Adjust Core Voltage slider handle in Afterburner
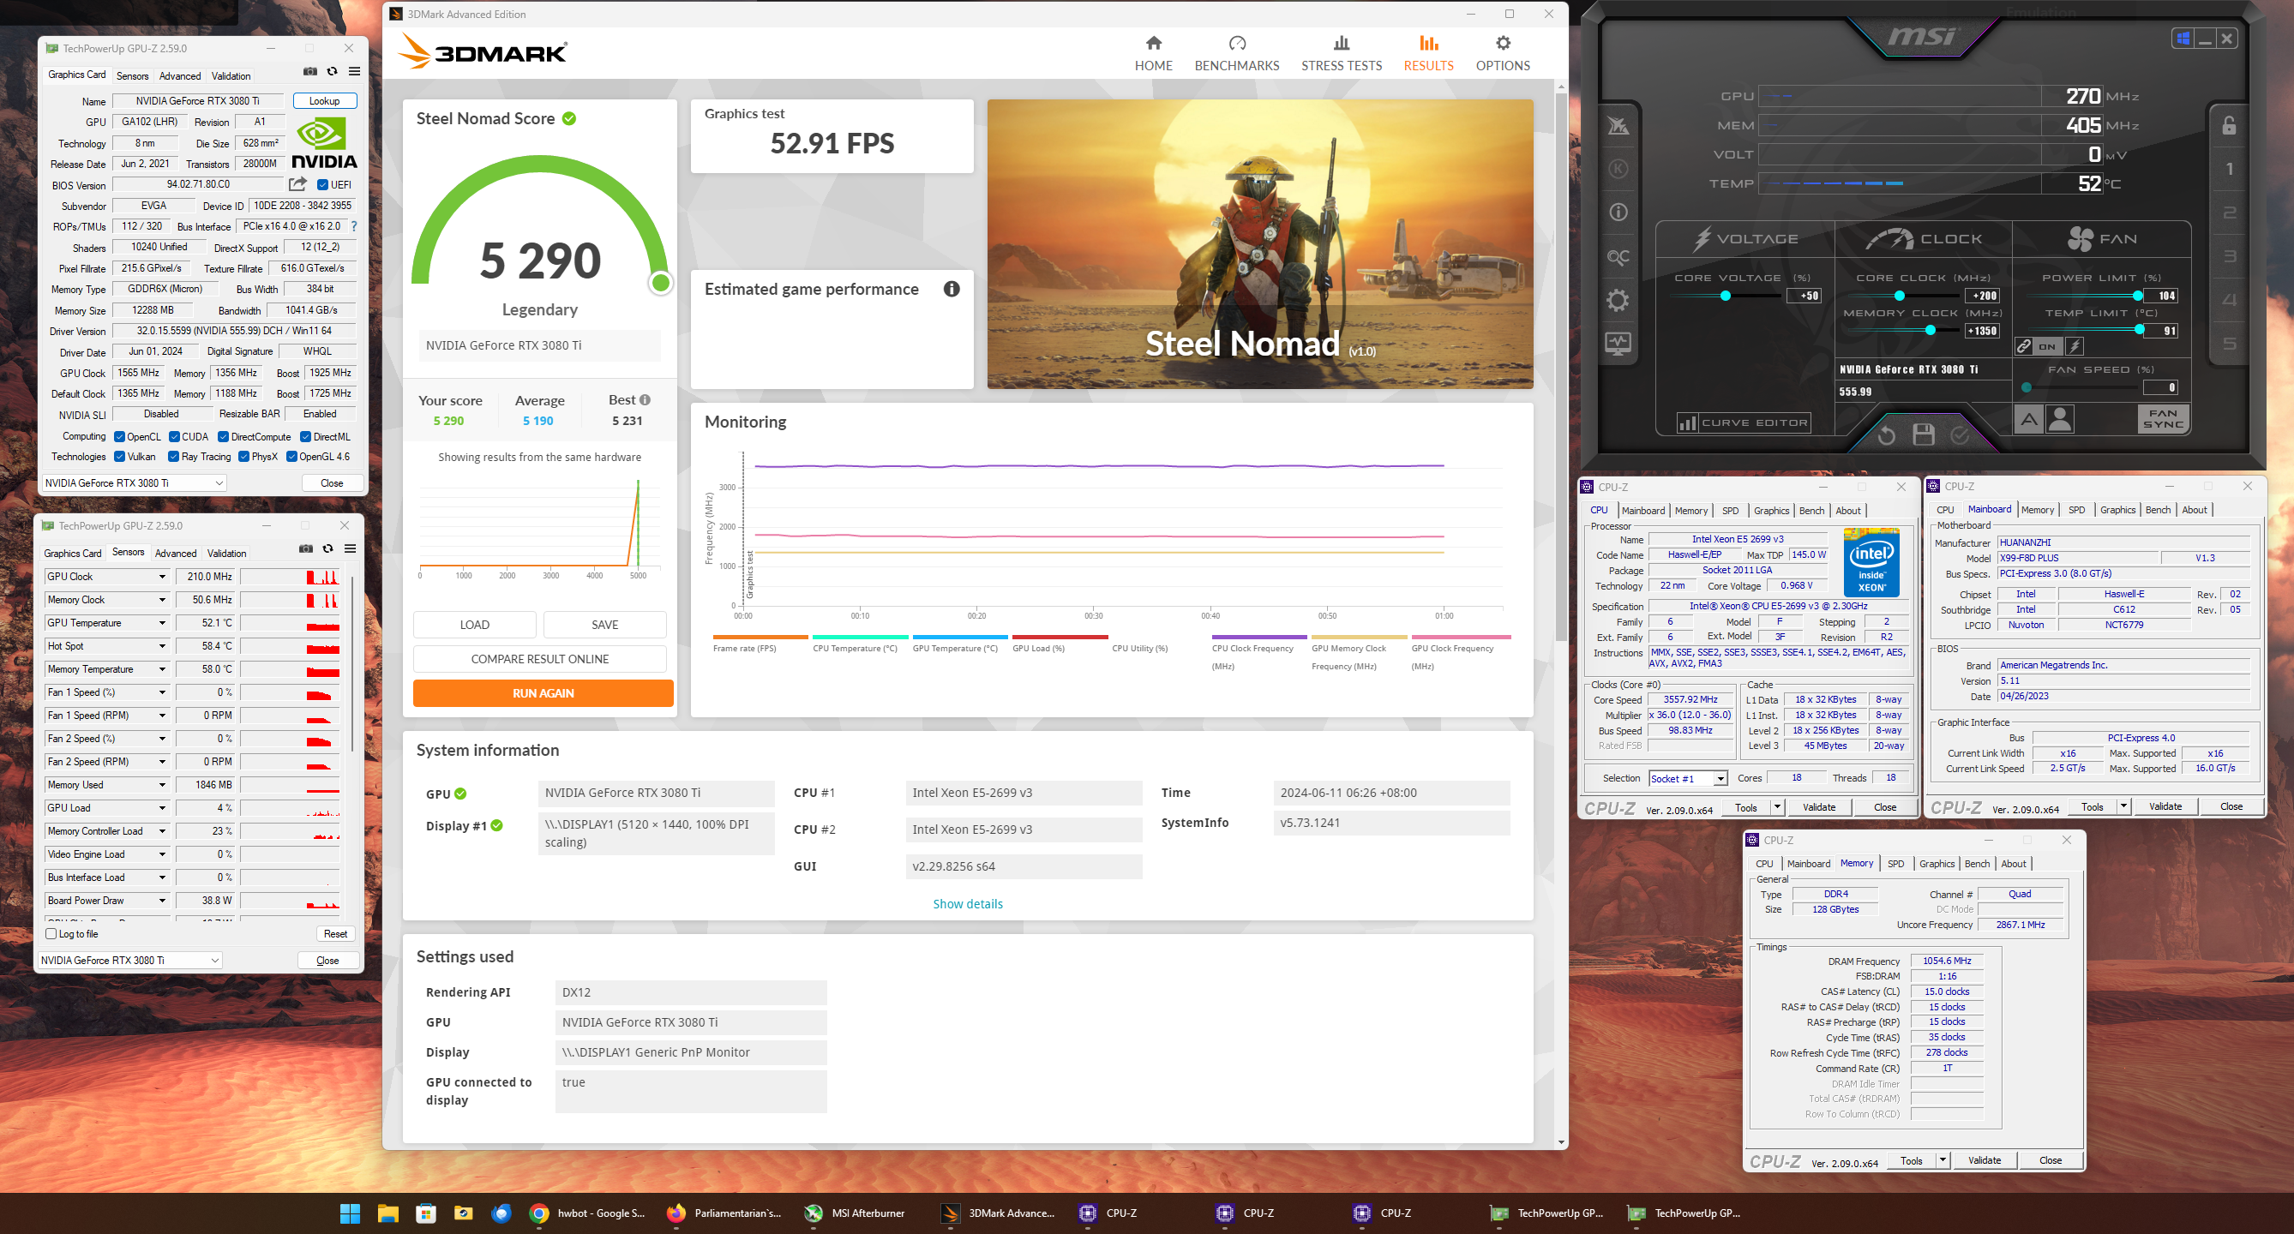 tap(1725, 296)
